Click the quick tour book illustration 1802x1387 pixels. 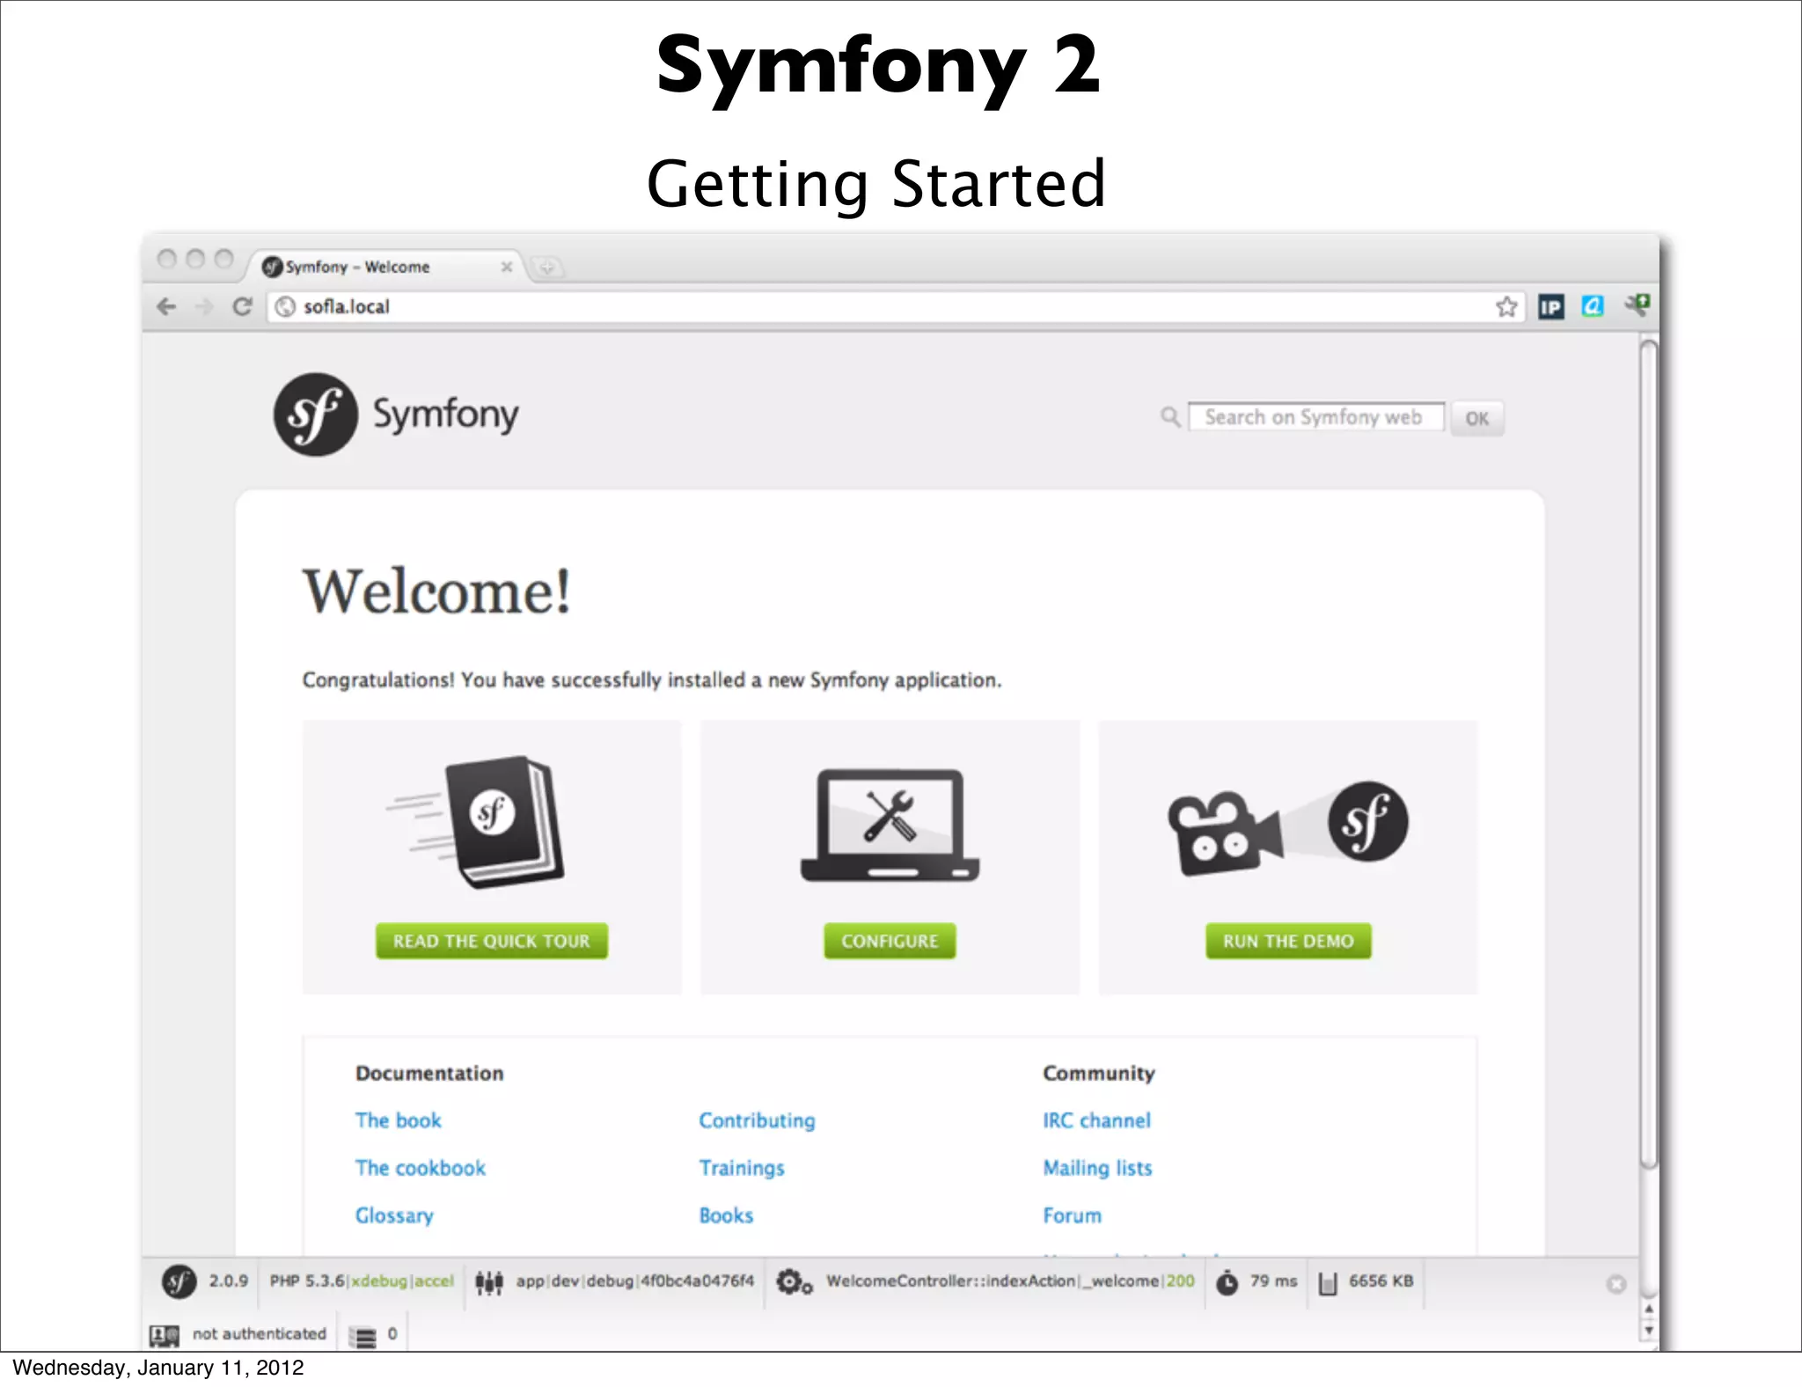(476, 821)
